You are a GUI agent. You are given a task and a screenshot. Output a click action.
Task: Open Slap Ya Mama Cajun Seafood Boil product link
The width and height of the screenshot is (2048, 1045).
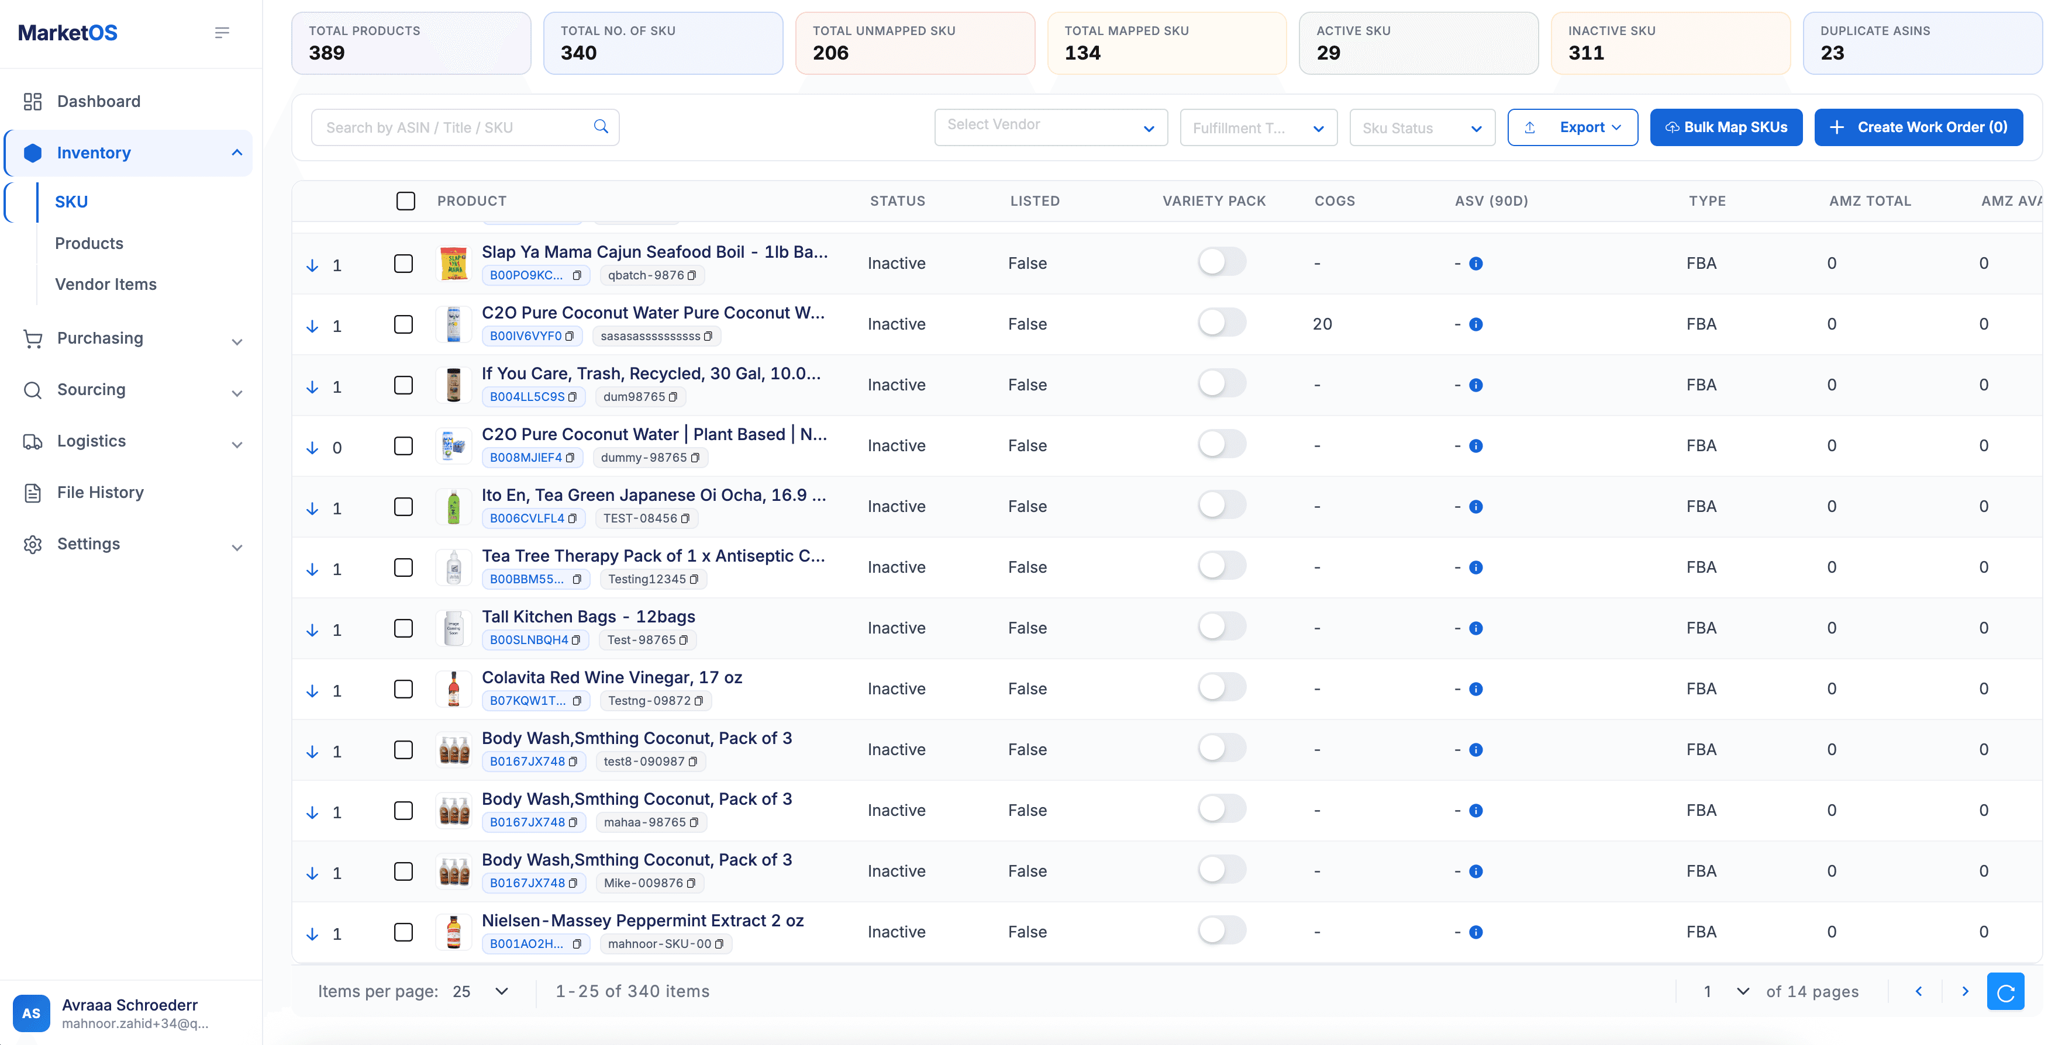tap(654, 252)
